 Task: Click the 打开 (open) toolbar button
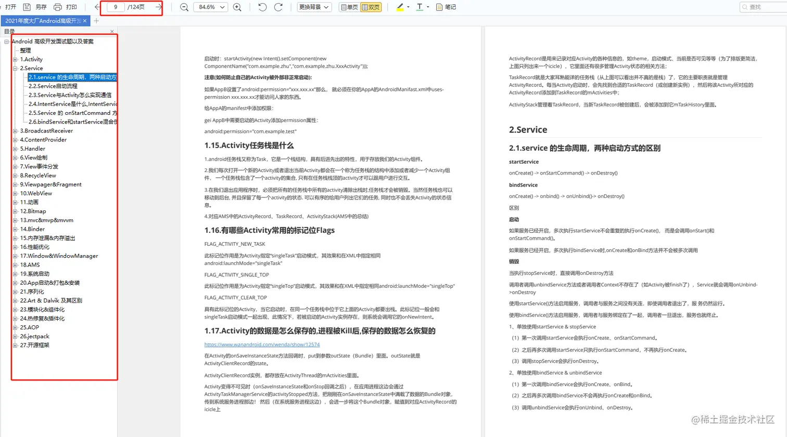(10, 7)
